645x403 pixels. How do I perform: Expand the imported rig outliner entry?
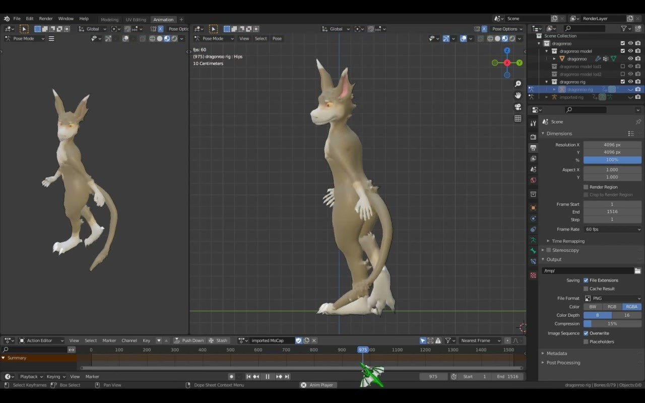[546, 97]
